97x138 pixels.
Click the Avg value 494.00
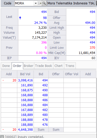90,23
